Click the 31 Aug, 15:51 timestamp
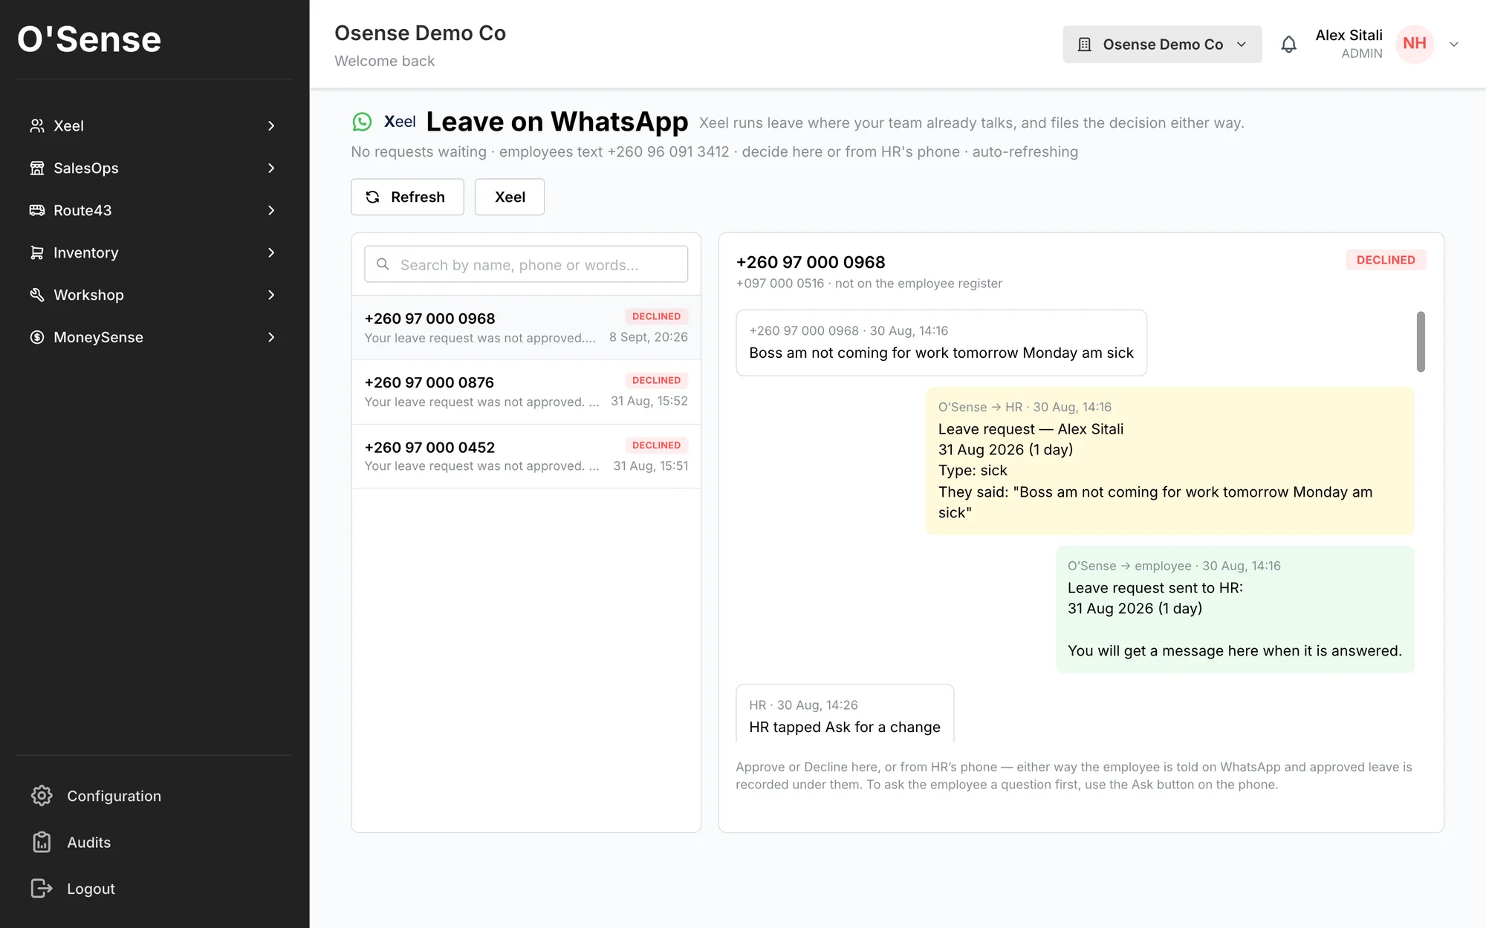The height and width of the screenshot is (928, 1486). 651,465
